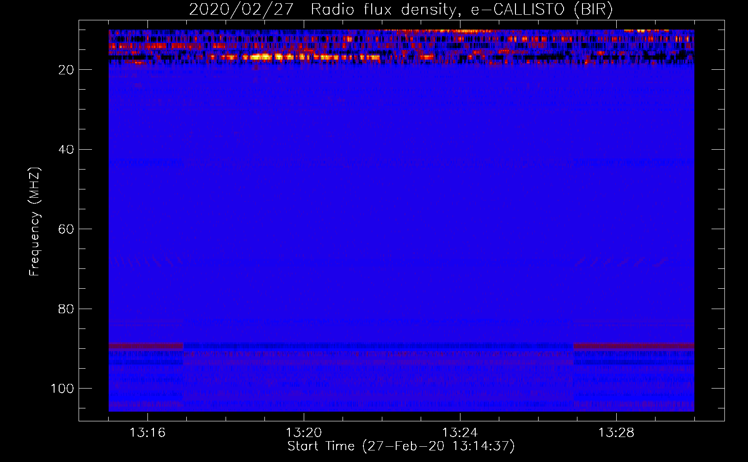Click the "Frequency (MHZ)" y-axis label
Viewport: 748px width, 462px height.
[x=35, y=221]
